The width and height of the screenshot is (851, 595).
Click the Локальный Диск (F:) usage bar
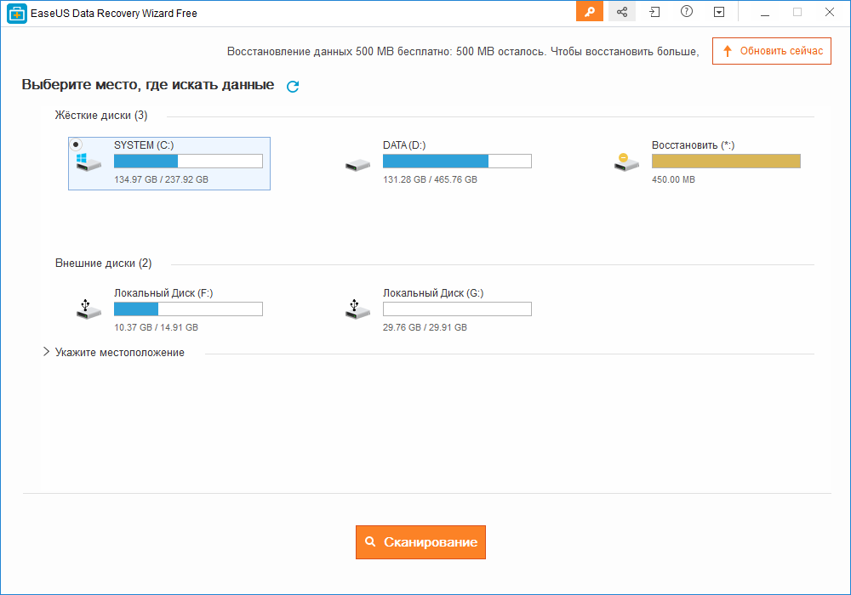(188, 309)
